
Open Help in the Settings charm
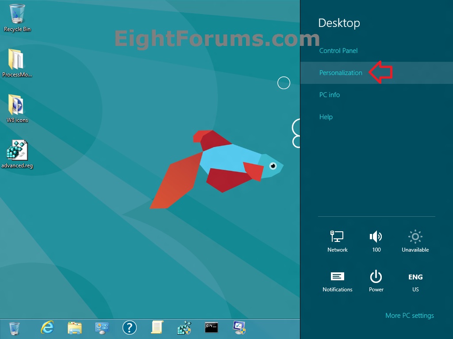tap(326, 117)
